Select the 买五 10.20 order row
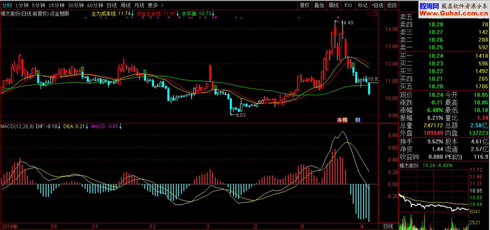 [444, 87]
